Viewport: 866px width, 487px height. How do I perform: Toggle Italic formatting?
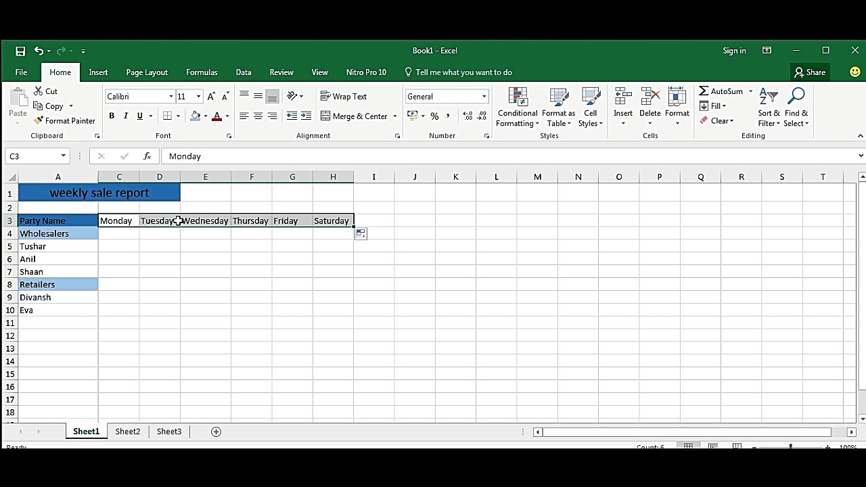[x=126, y=116]
